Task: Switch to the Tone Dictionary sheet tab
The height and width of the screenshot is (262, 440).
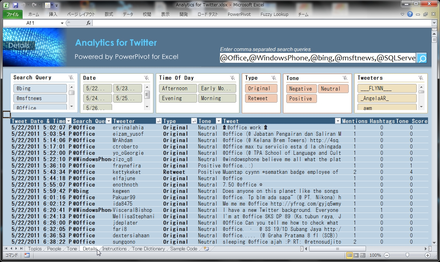Action: [x=148, y=249]
